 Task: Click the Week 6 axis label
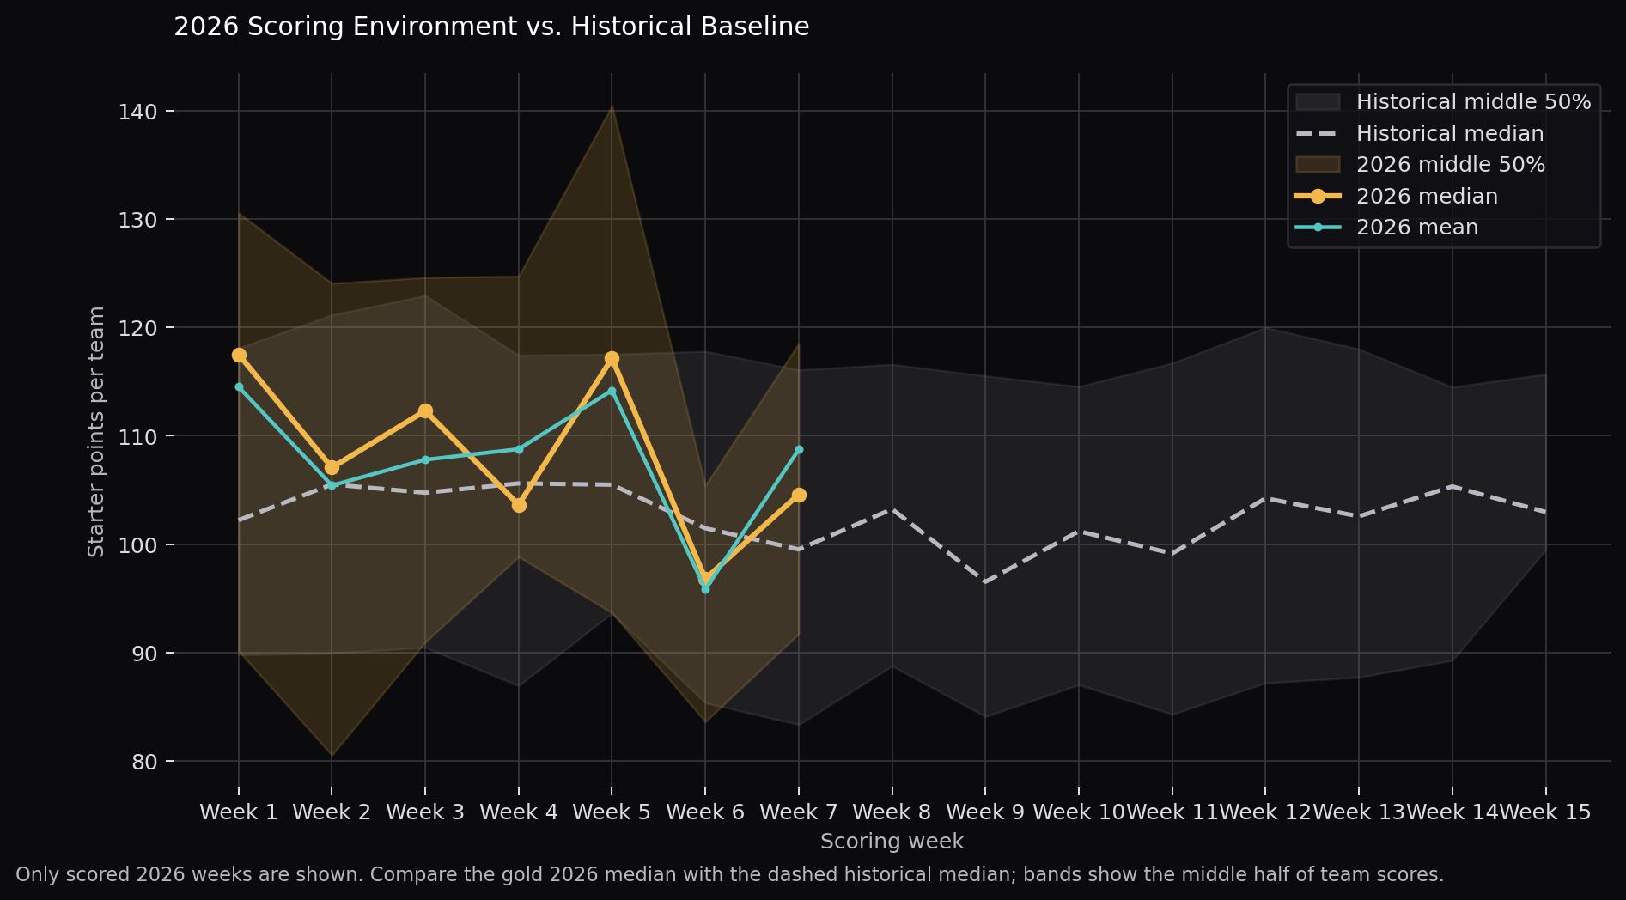[705, 812]
